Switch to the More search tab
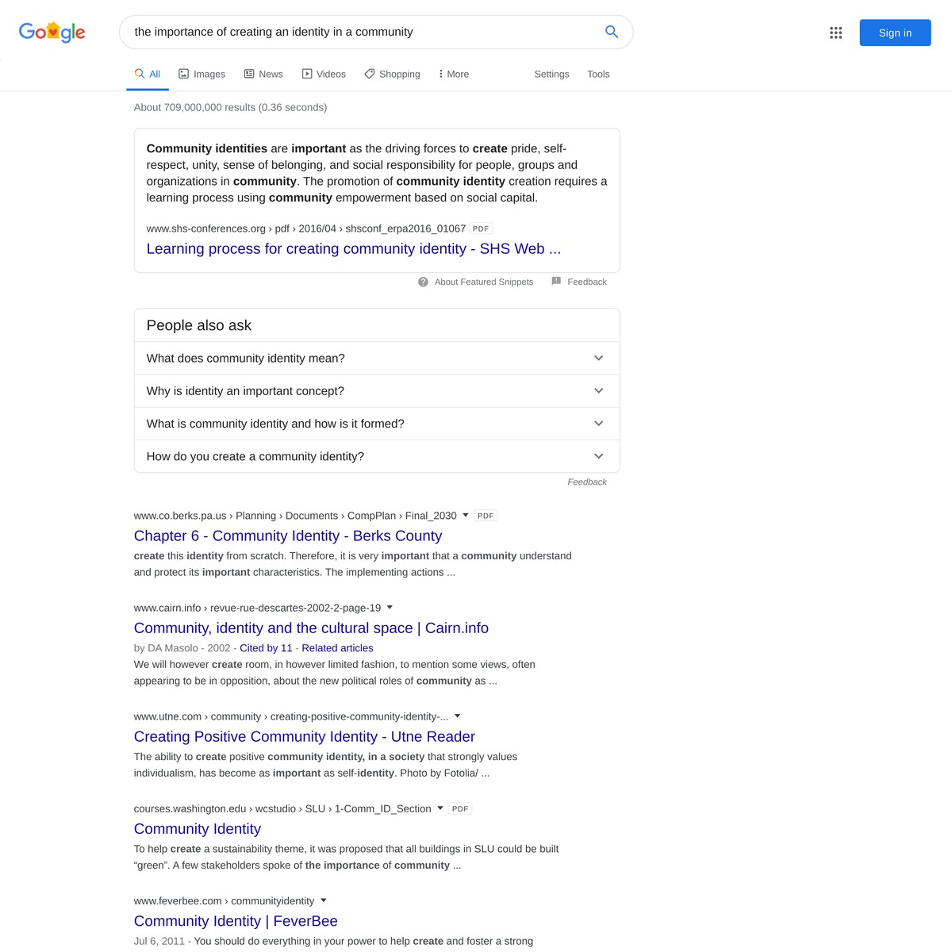Screen dimensions: 952x952 coord(452,73)
